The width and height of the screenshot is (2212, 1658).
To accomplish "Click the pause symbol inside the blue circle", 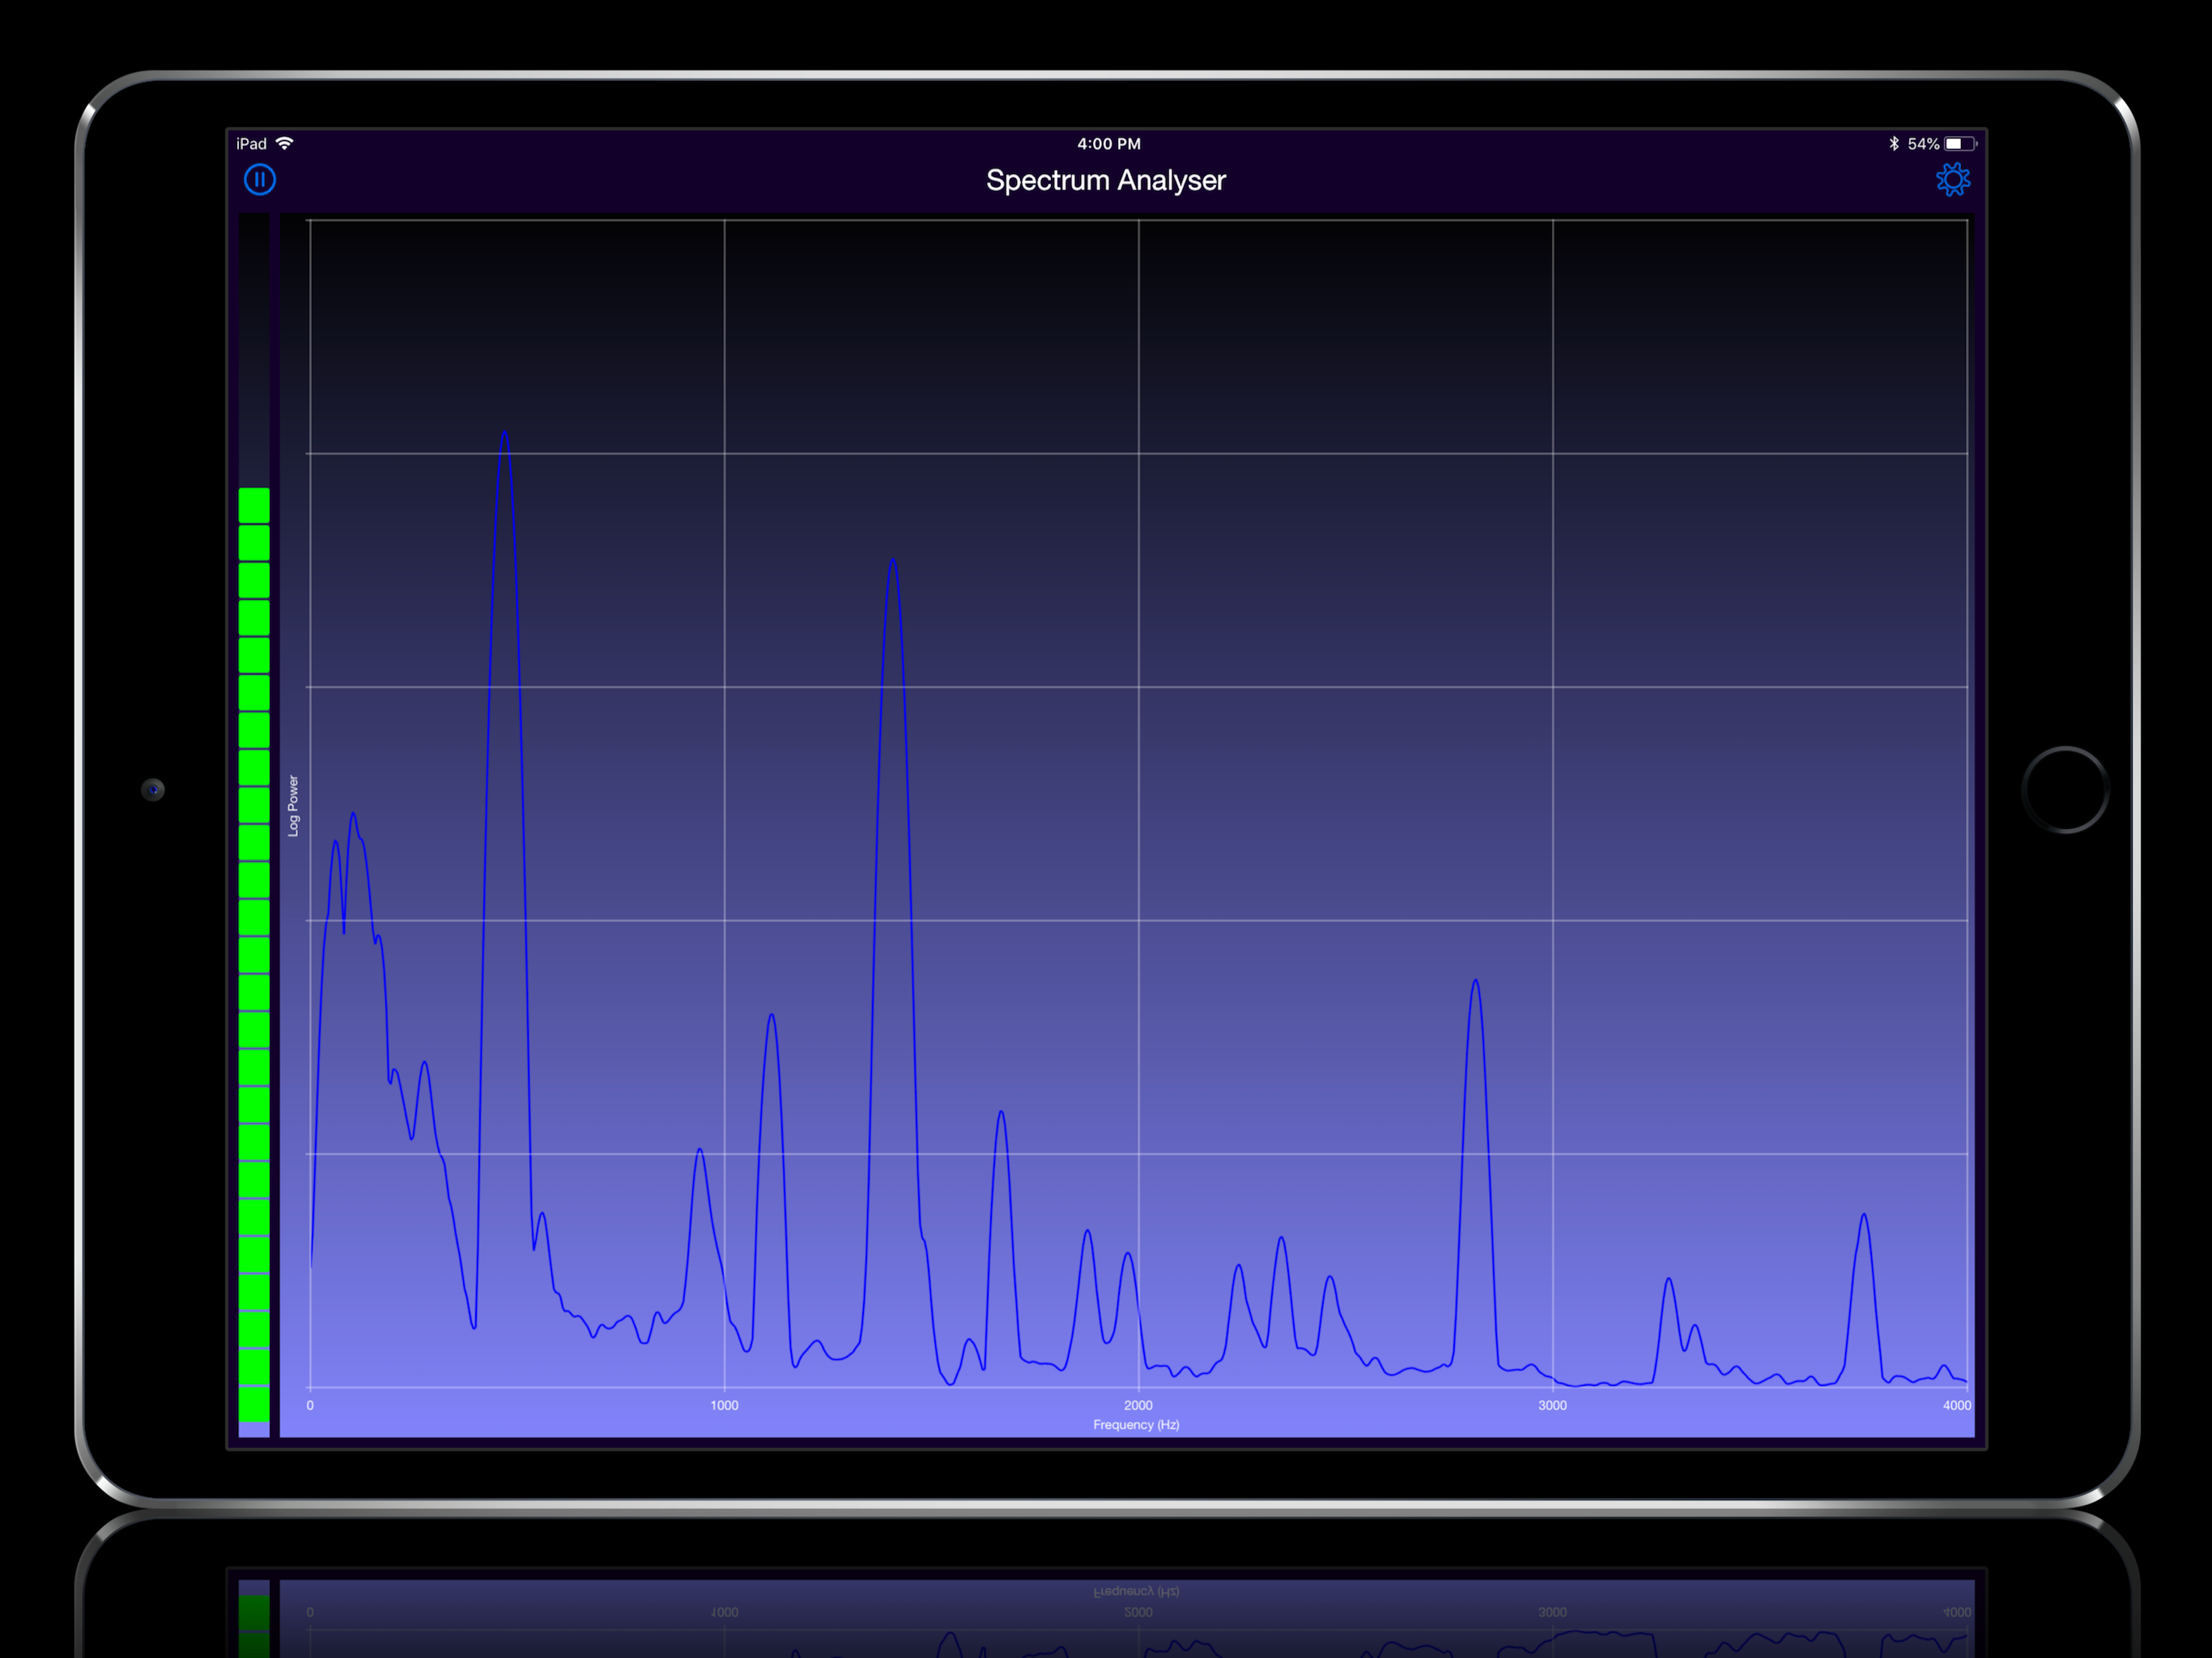I will (x=258, y=179).
